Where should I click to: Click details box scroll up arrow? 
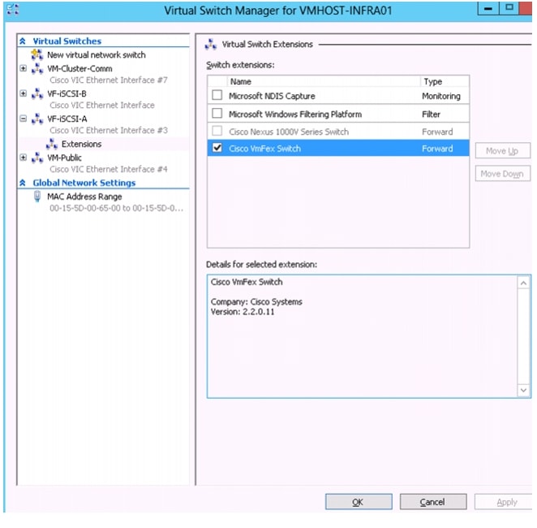click(523, 283)
